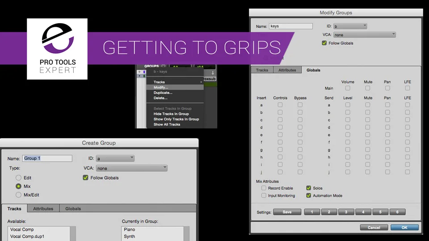Choose Duplicate... from the context menu
Image resolution: width=429 pixels, height=241 pixels.
click(x=175, y=93)
